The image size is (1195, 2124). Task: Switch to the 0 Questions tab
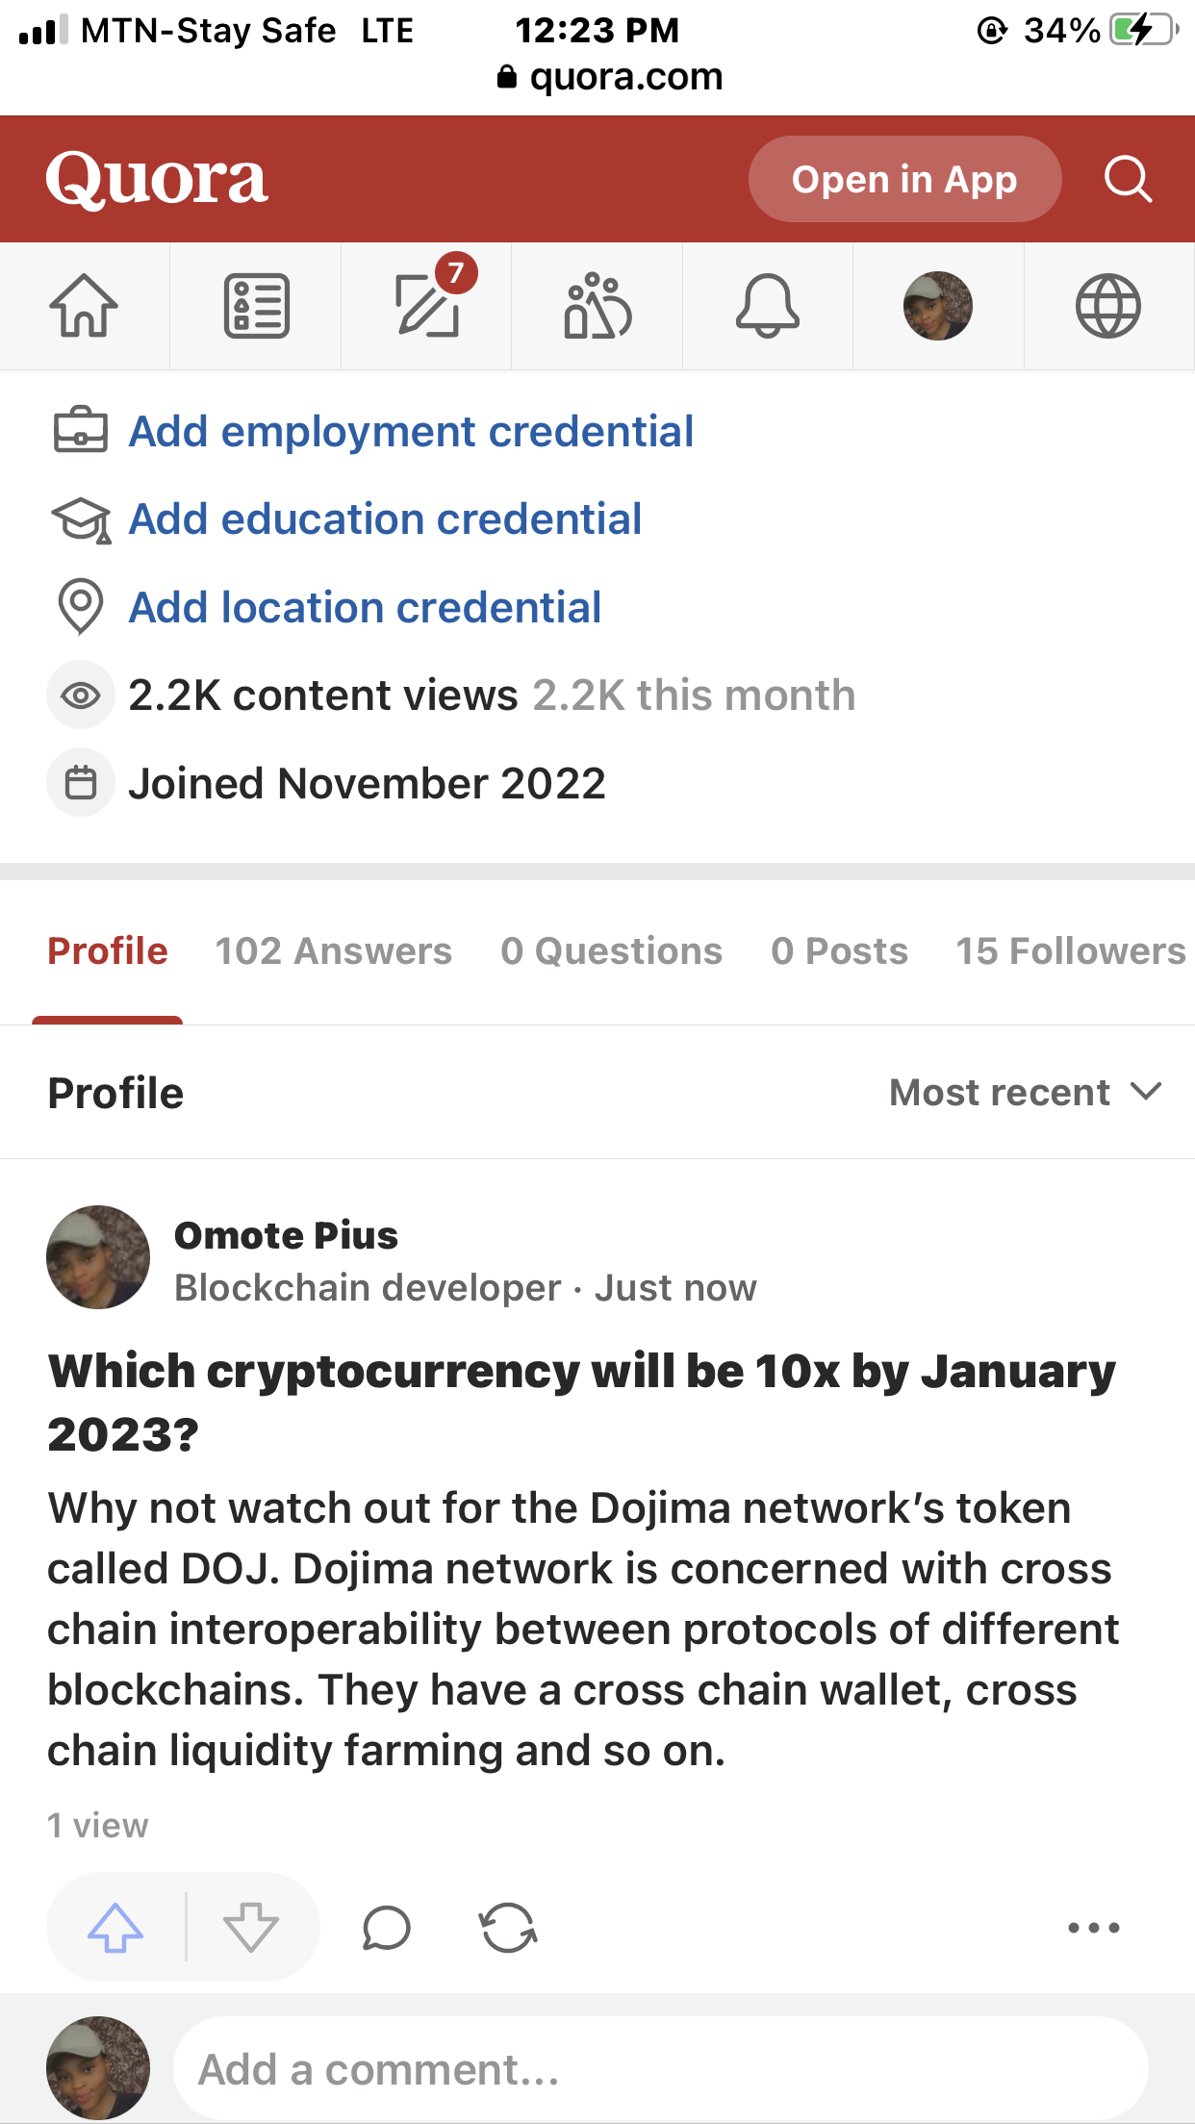(x=611, y=951)
